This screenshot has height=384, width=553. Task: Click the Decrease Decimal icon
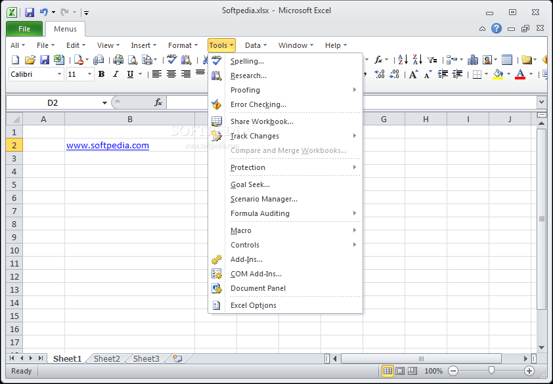(394, 74)
